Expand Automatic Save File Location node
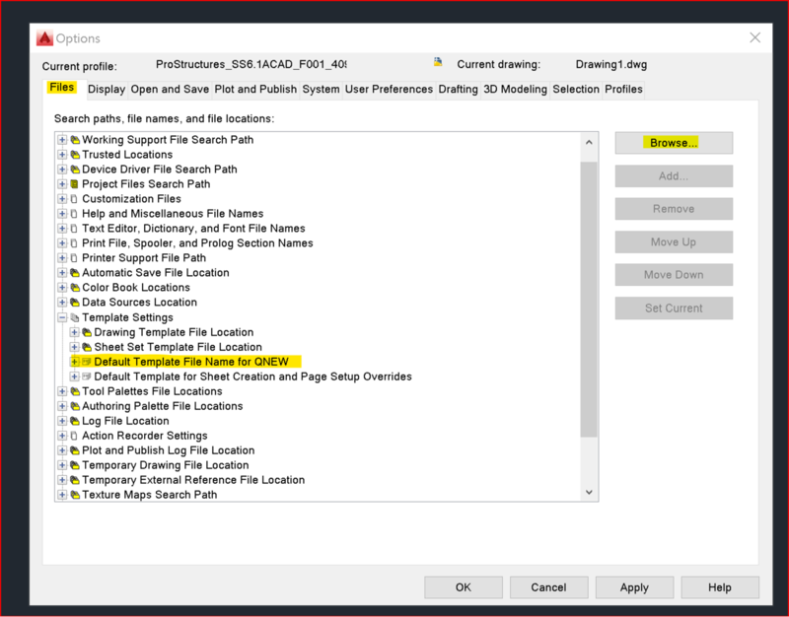This screenshot has width=789, height=617. (62, 273)
